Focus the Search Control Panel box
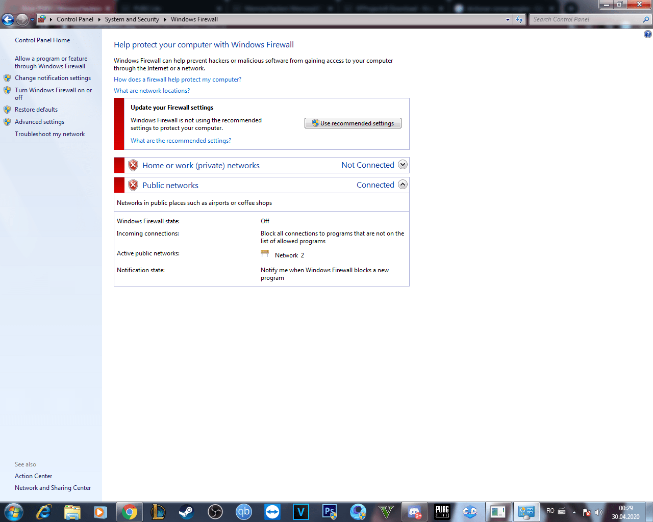The width and height of the screenshot is (653, 522). [x=586, y=19]
